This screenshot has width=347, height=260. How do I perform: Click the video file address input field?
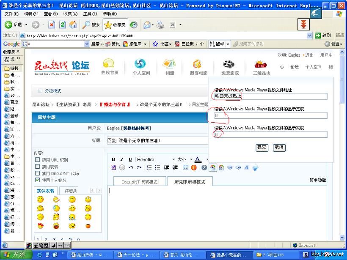[271, 96]
